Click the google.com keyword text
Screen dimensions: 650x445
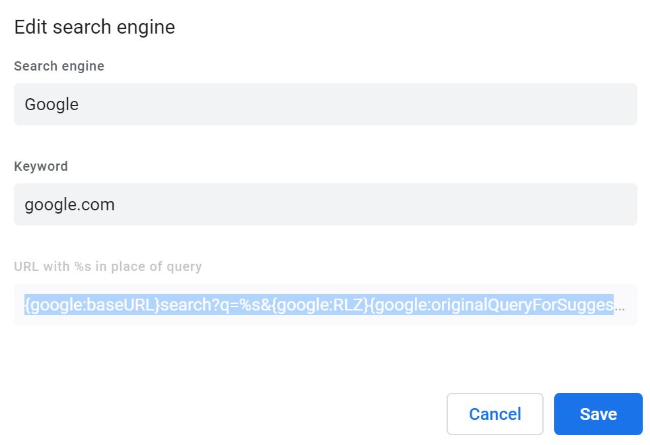click(x=70, y=204)
